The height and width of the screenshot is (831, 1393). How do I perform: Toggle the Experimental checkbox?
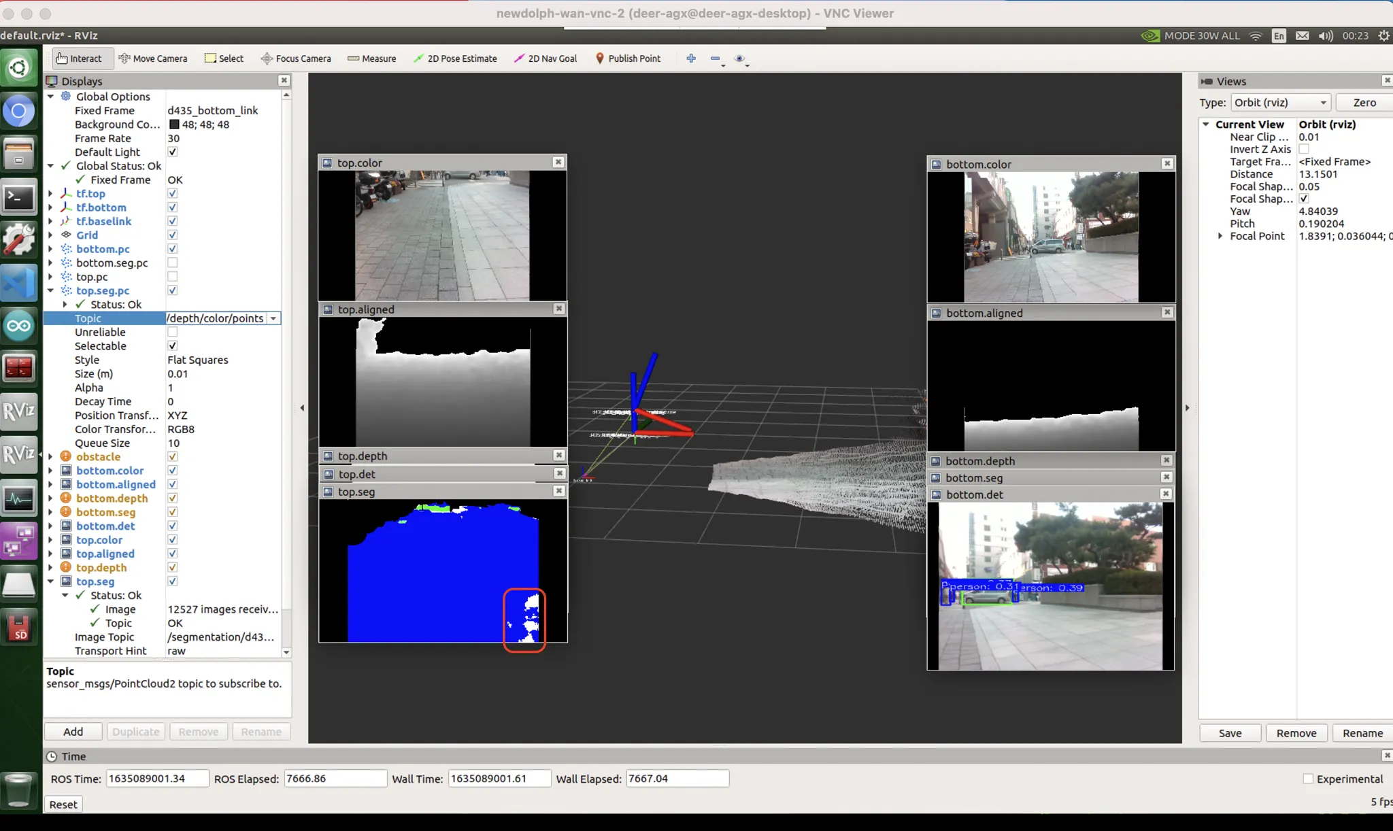coord(1308,779)
